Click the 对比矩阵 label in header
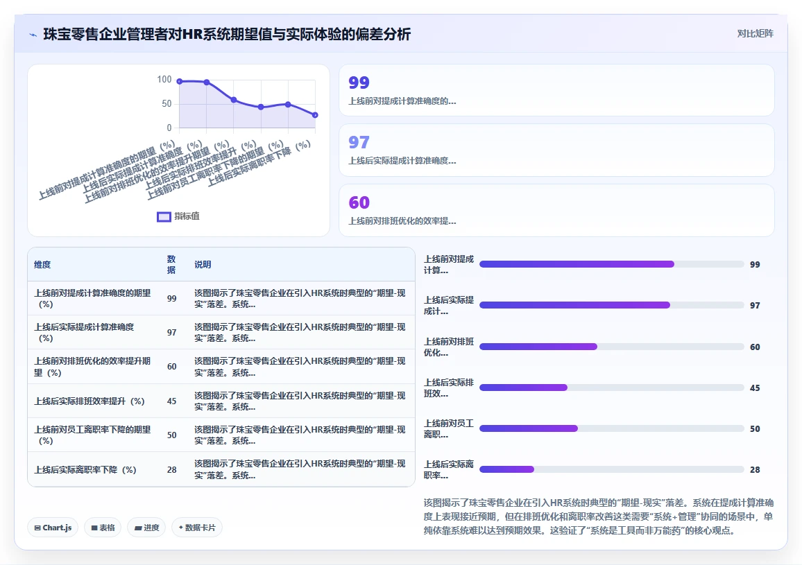 coord(755,34)
